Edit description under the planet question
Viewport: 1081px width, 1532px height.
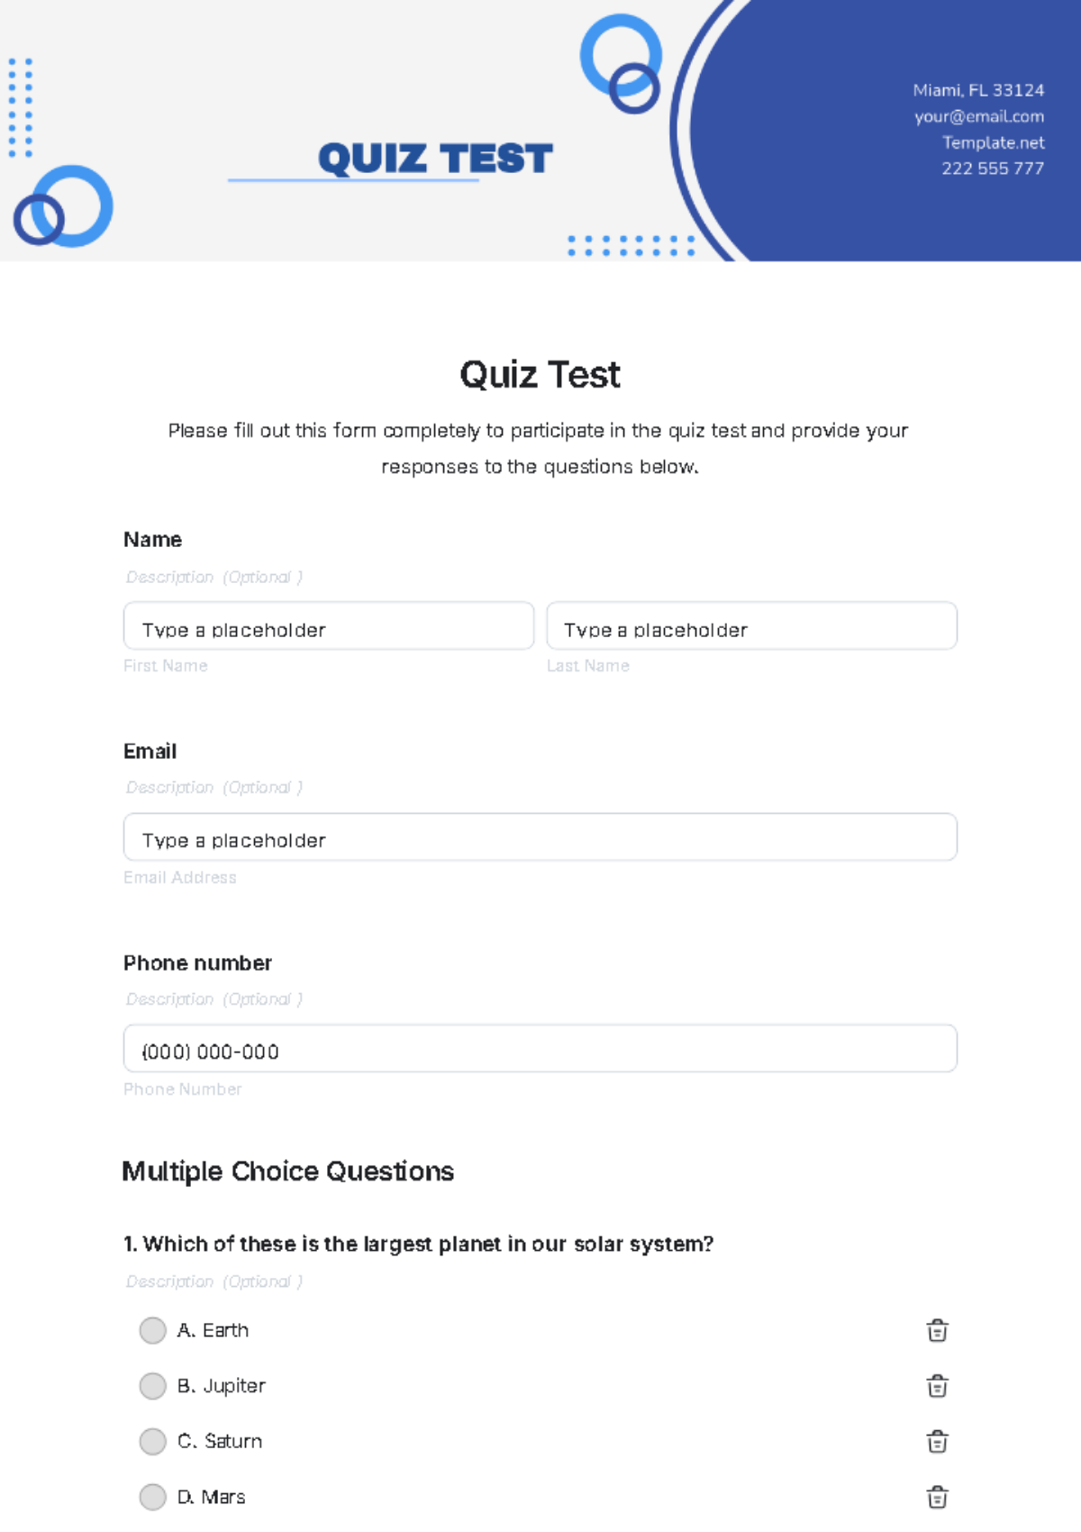(214, 1281)
